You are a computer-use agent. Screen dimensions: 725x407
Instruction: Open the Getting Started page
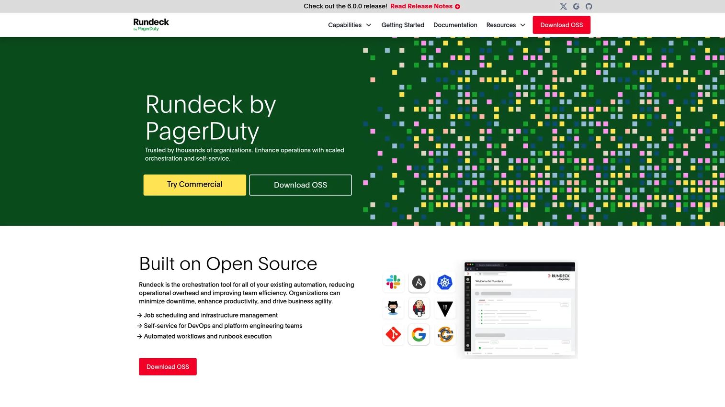403,25
